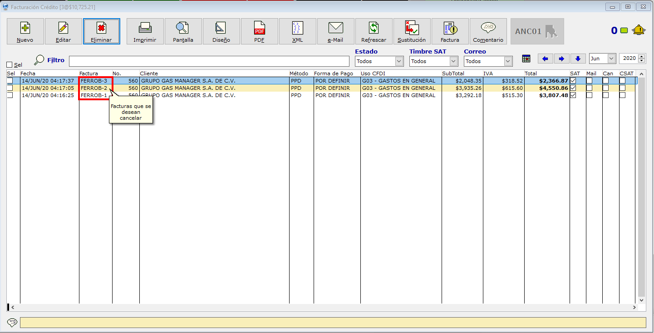Refresh list with Refrescar icon
The width and height of the screenshot is (654, 333).
374,31
